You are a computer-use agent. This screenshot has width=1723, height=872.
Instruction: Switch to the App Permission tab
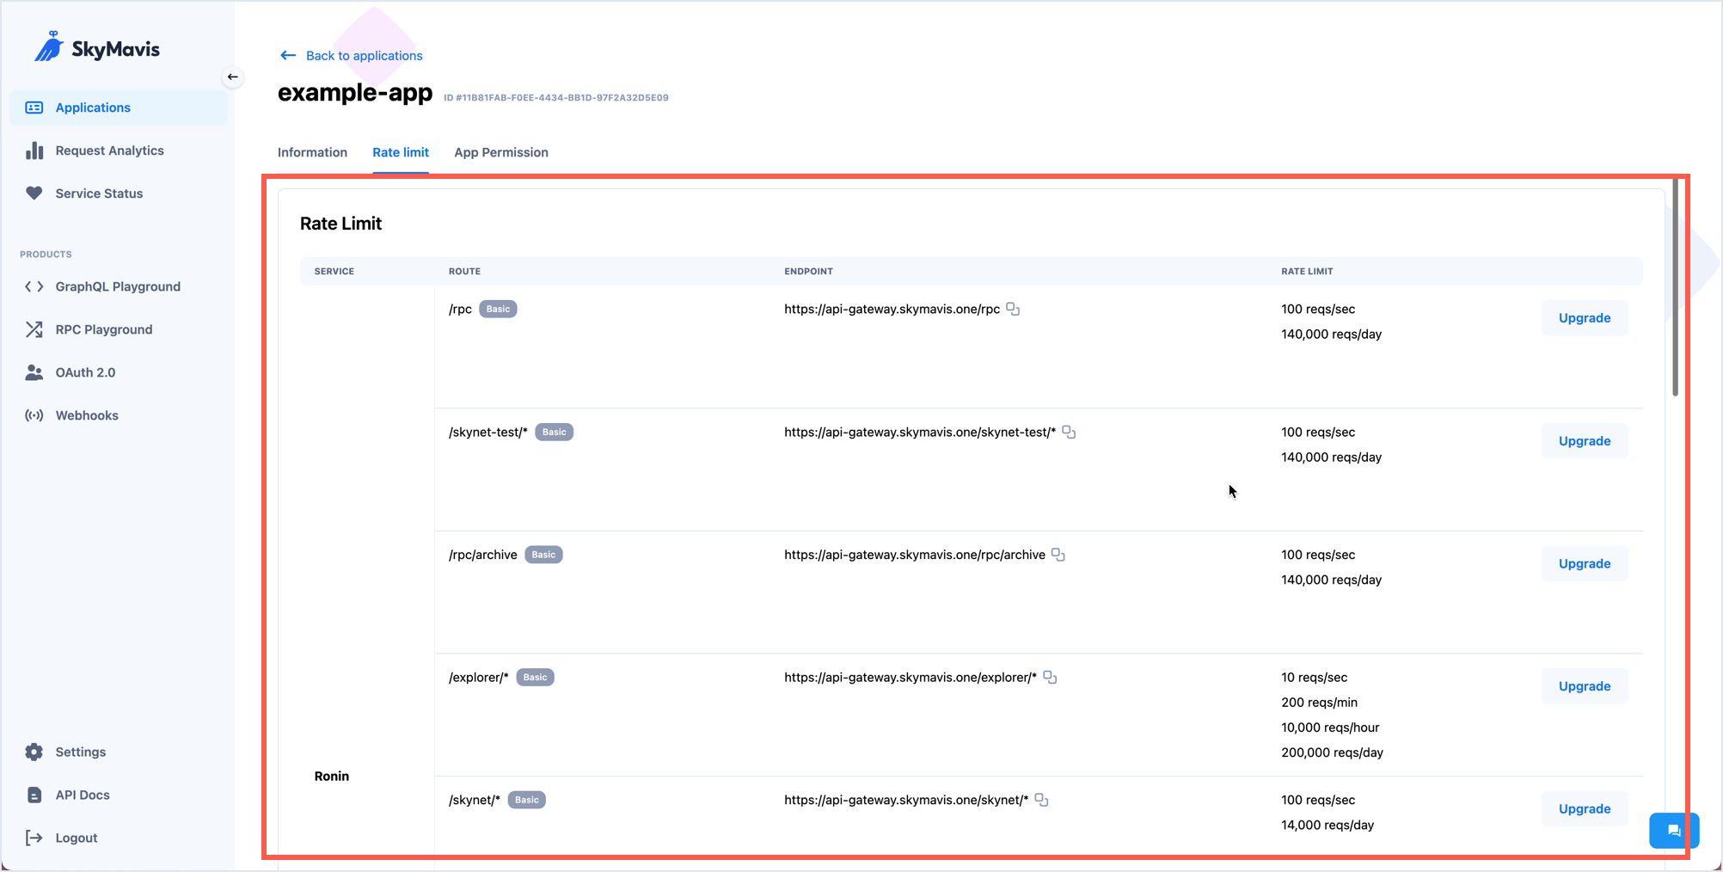(x=501, y=152)
